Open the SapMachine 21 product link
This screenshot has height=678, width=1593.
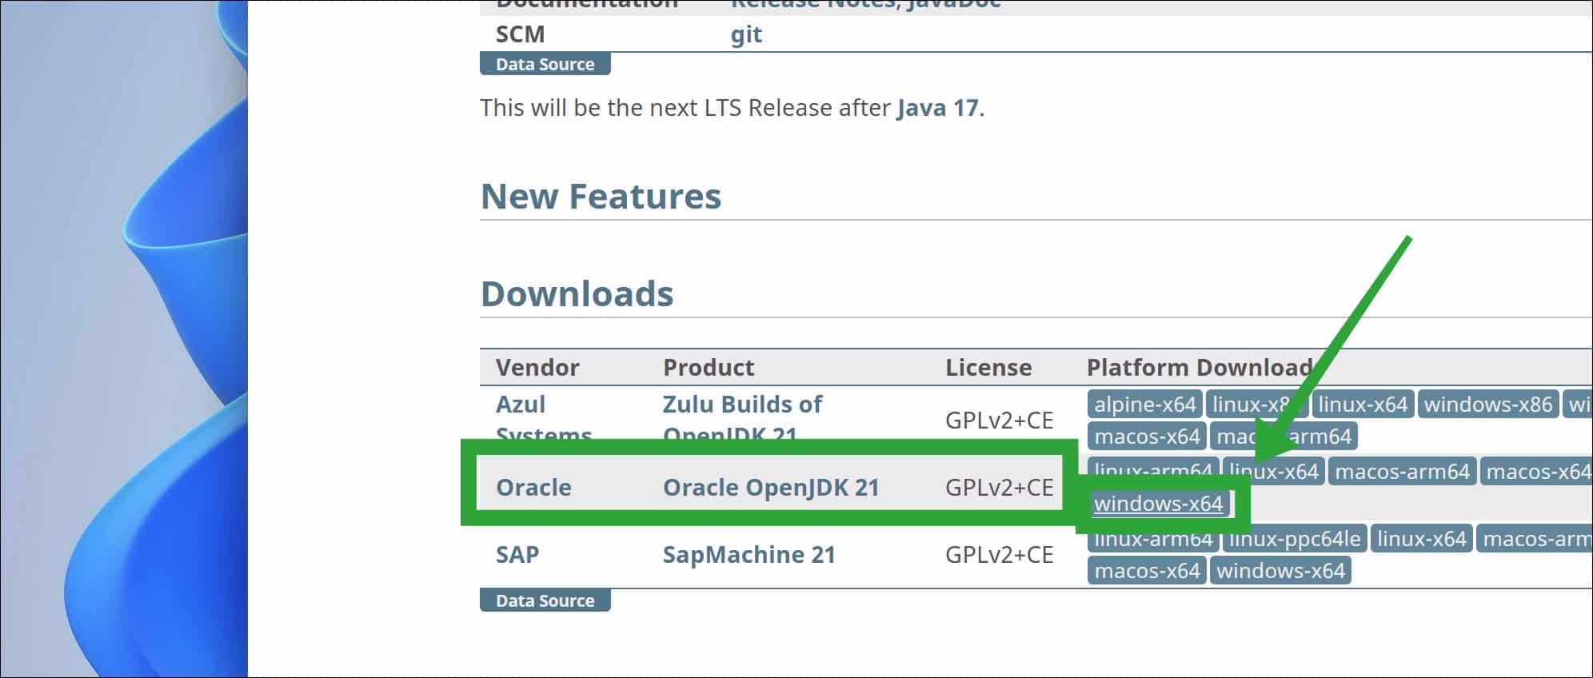click(749, 555)
